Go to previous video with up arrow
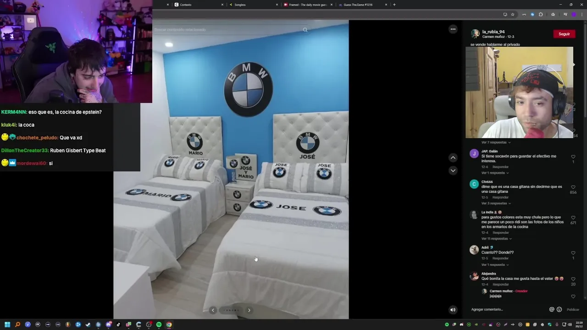Image resolution: width=587 pixels, height=330 pixels. 453,158
